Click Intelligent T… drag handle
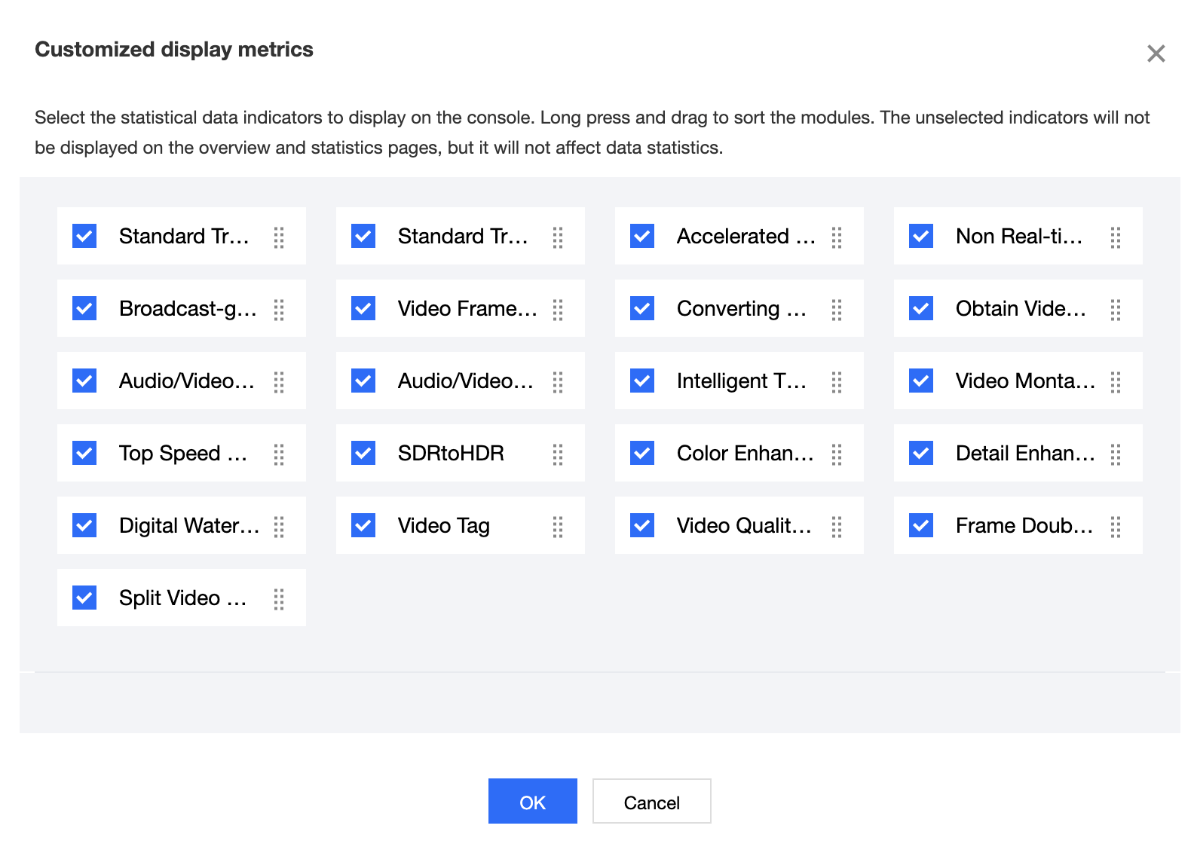1194x853 pixels. coord(837,381)
